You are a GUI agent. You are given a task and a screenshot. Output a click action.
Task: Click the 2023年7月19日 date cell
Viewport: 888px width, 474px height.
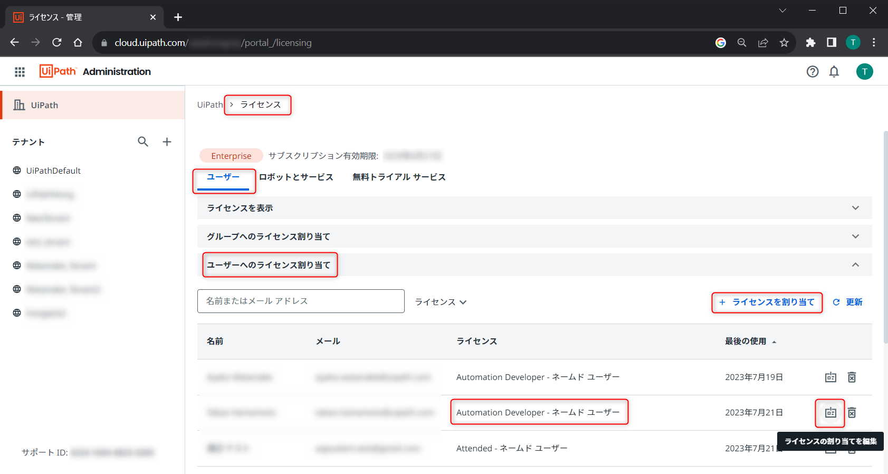(754, 377)
